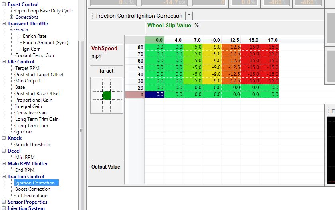Click the Sensor Properties heading
This screenshot has width=335, height=210.
(27, 202)
